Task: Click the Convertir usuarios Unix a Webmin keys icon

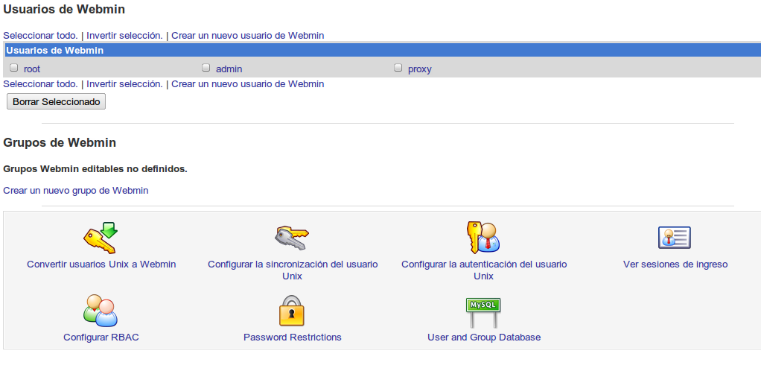Action: [x=101, y=238]
